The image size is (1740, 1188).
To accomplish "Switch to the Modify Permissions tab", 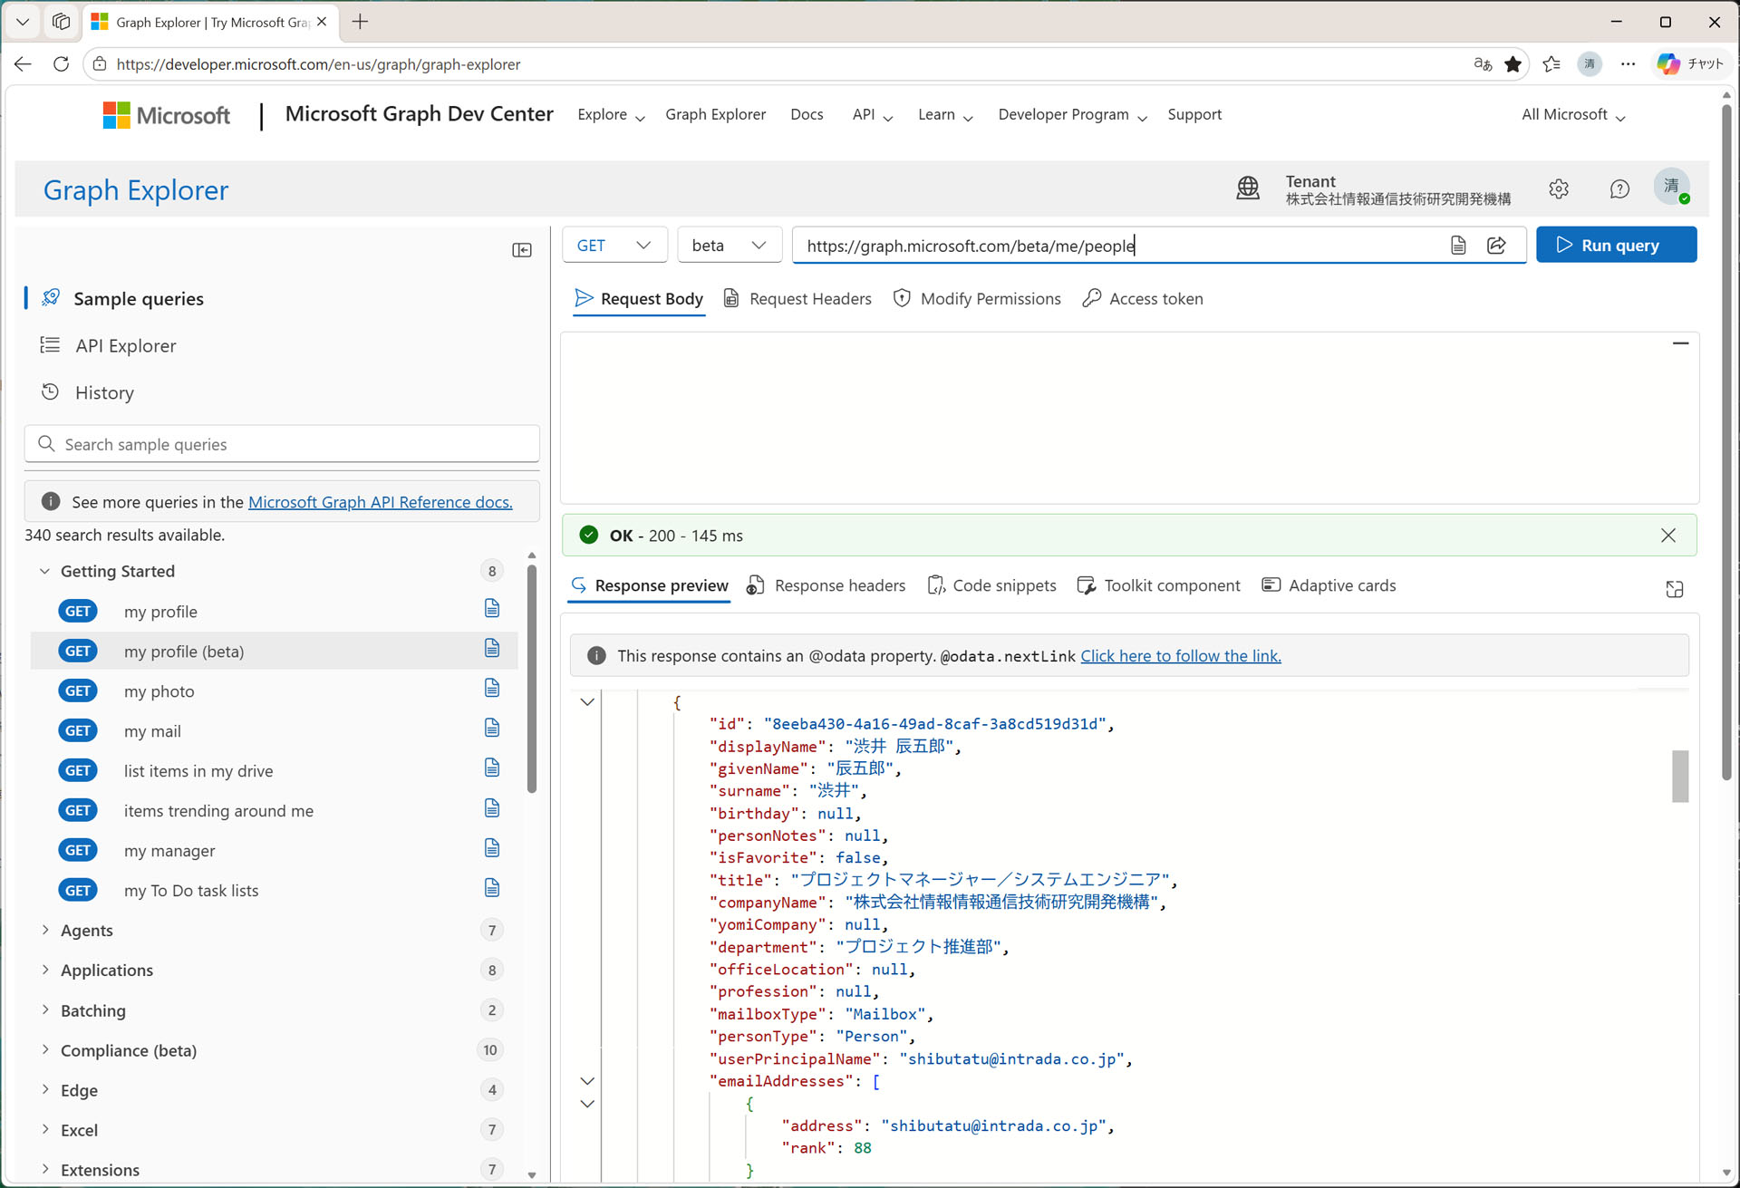I will (977, 299).
